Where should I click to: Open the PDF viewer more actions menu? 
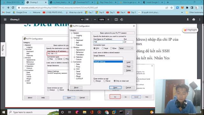[200, 19]
